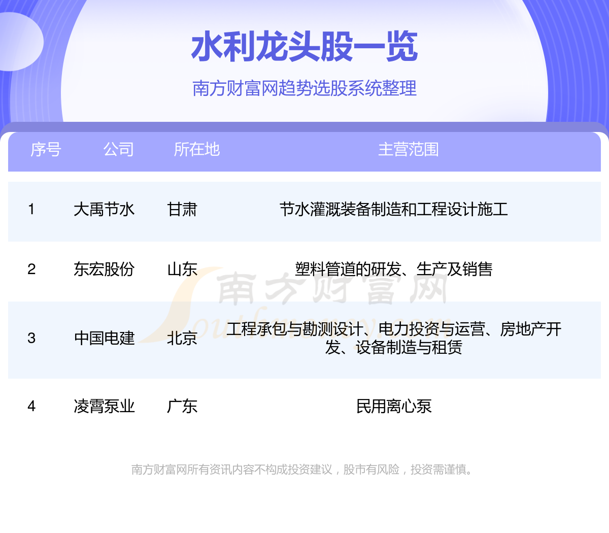Select row number 2 cell
Image resolution: width=609 pixels, height=533 pixels.
point(31,269)
